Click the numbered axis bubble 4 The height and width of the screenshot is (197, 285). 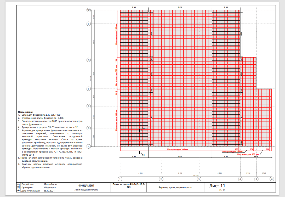point(240,179)
